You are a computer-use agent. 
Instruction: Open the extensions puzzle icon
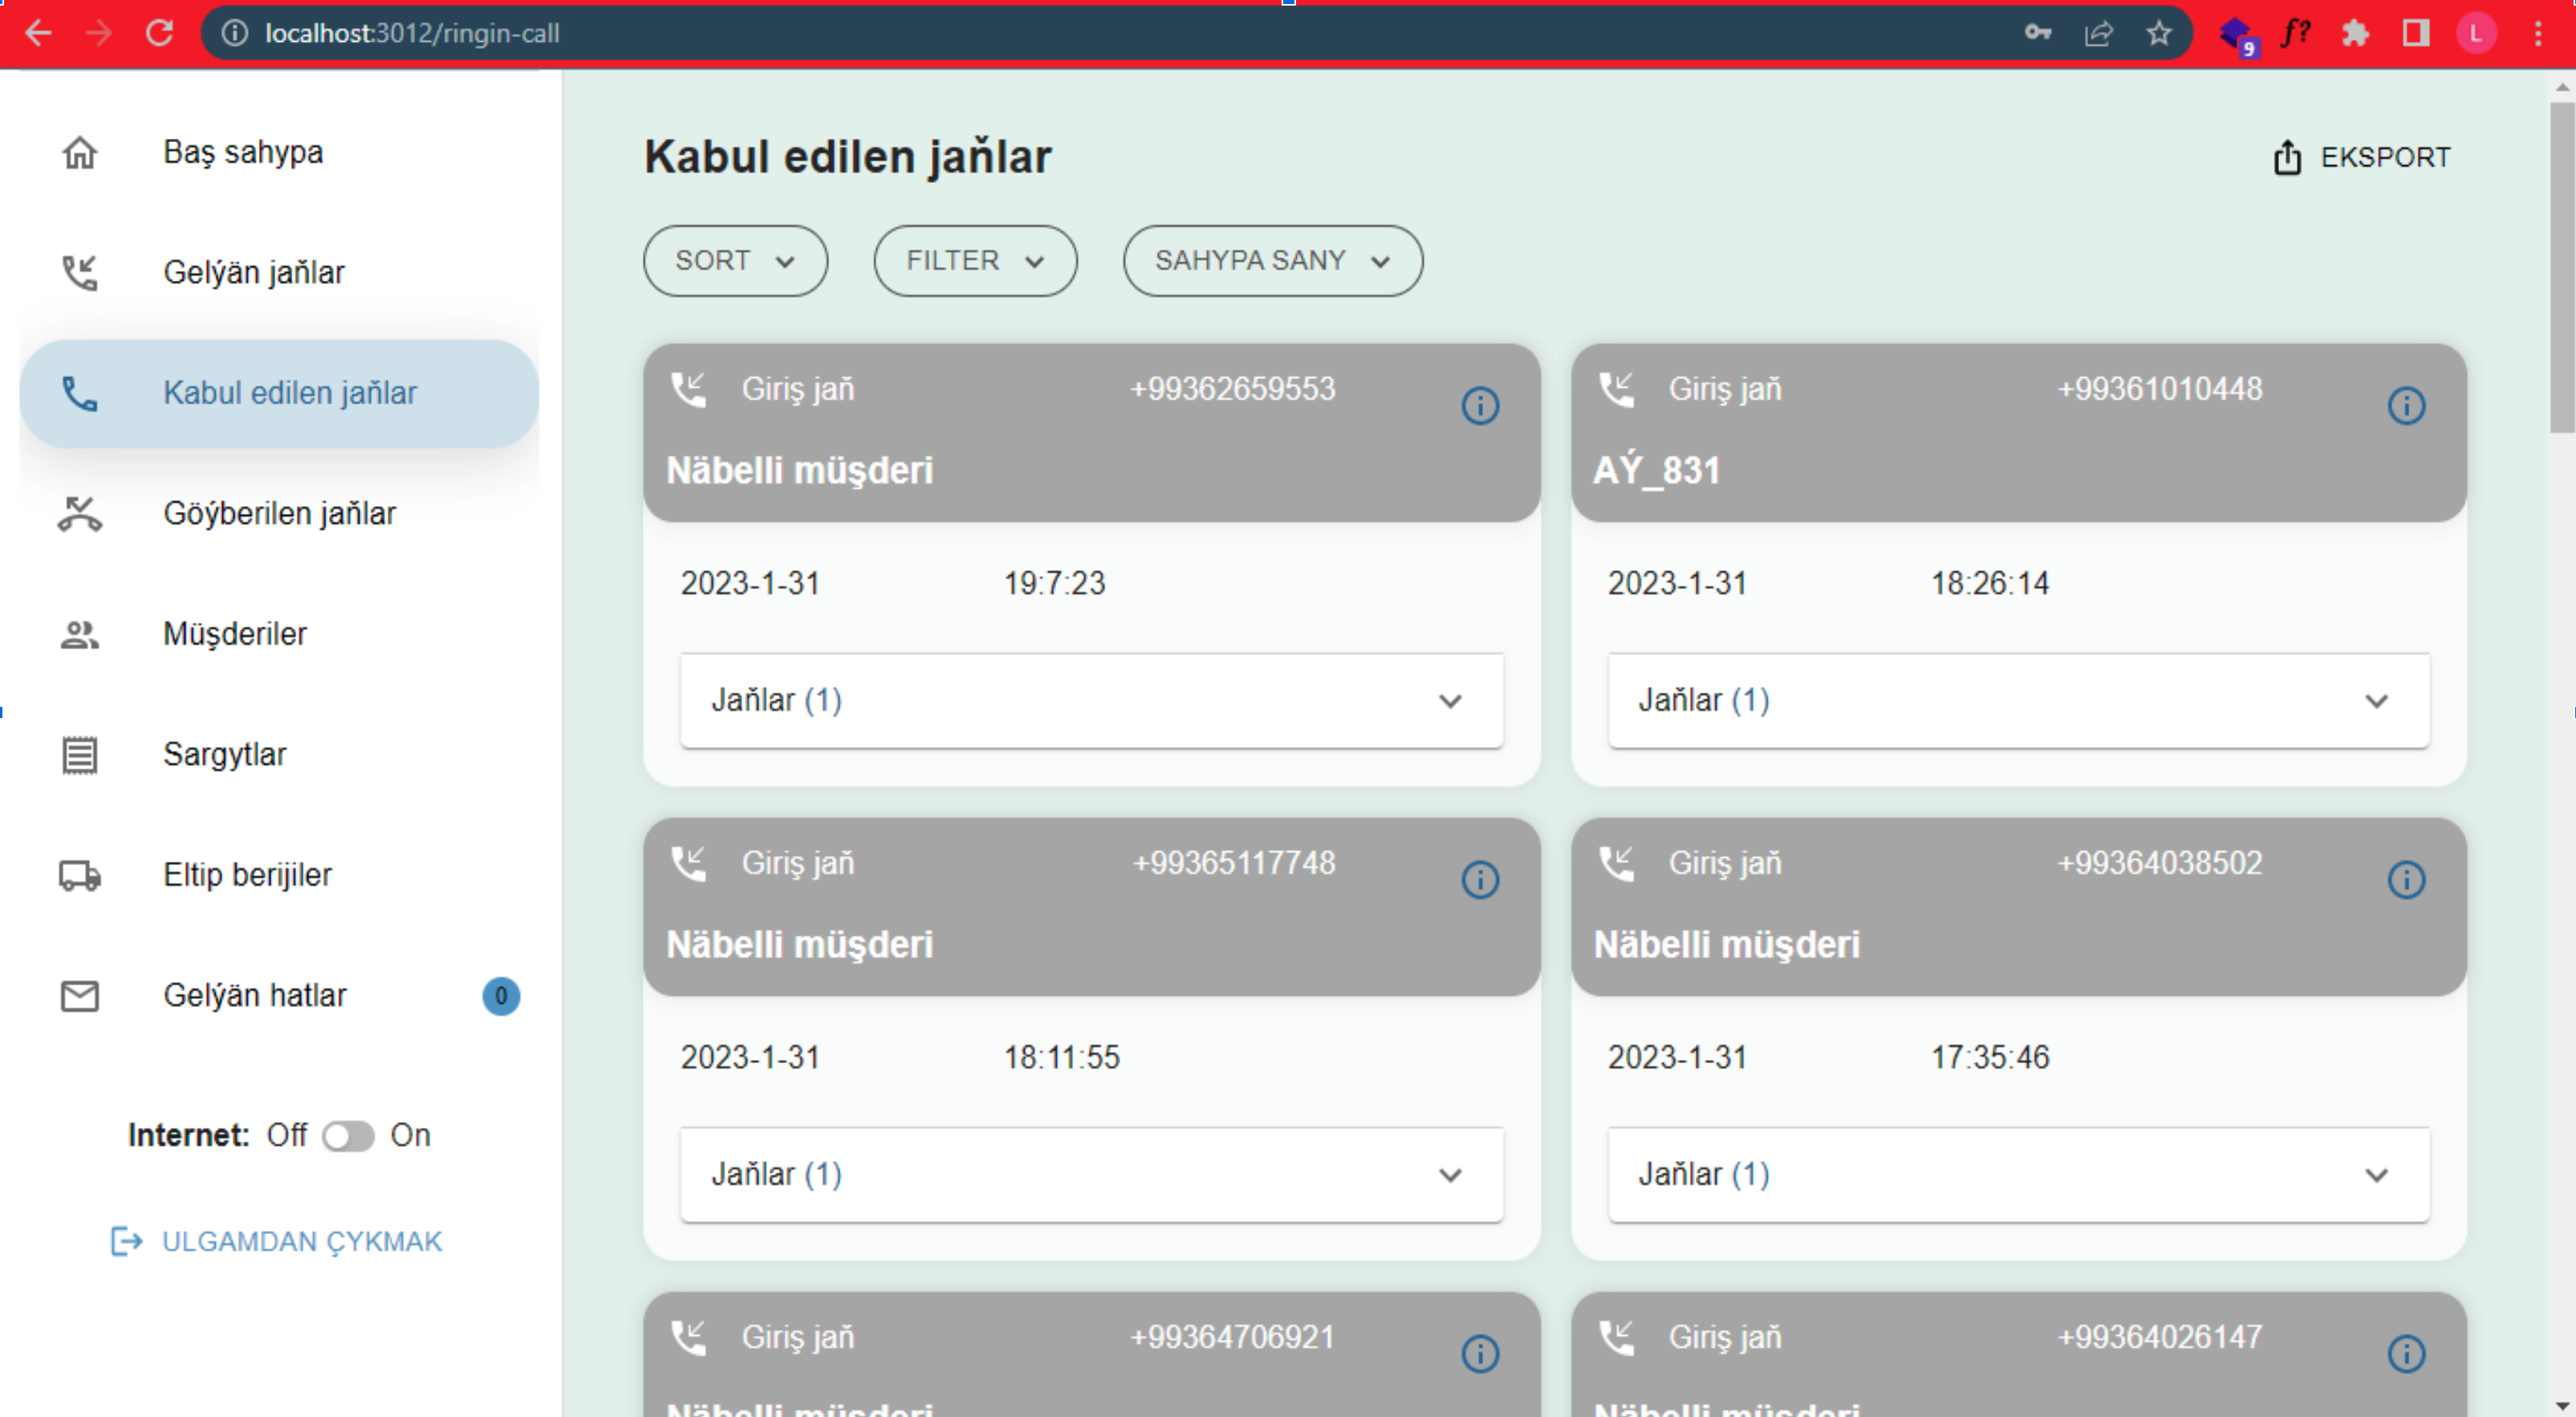tap(2355, 33)
